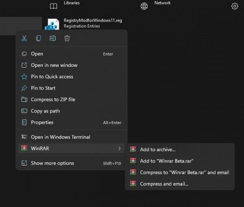Click the Copy as path icon
Screen dimensions: 244x207
pyautogui.click(x=24, y=111)
